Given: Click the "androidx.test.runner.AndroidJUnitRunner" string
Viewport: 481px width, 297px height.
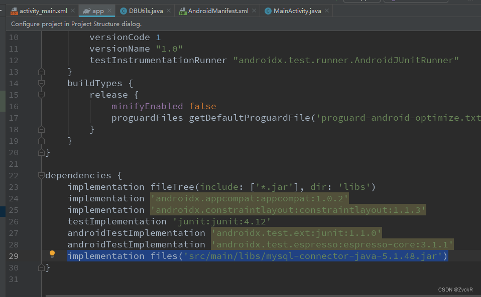Looking at the screenshot, I should (346, 60).
